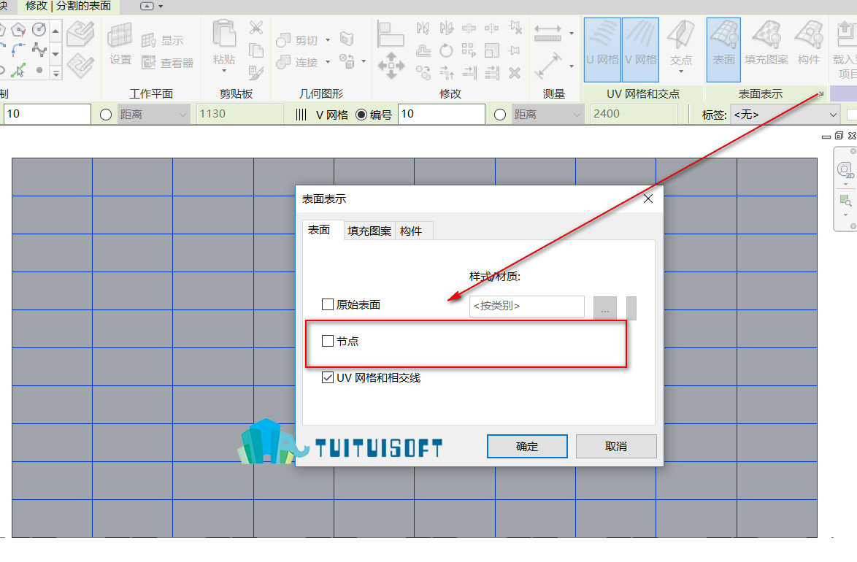Image resolution: width=857 pixels, height=562 pixels.
Task: Click the 显示 work plane icon
Action: point(162,40)
